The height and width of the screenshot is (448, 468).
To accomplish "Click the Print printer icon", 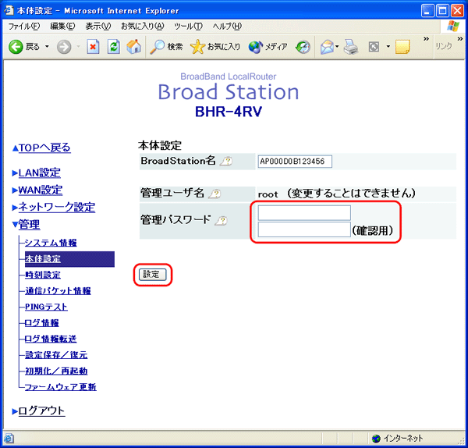I will [x=351, y=47].
